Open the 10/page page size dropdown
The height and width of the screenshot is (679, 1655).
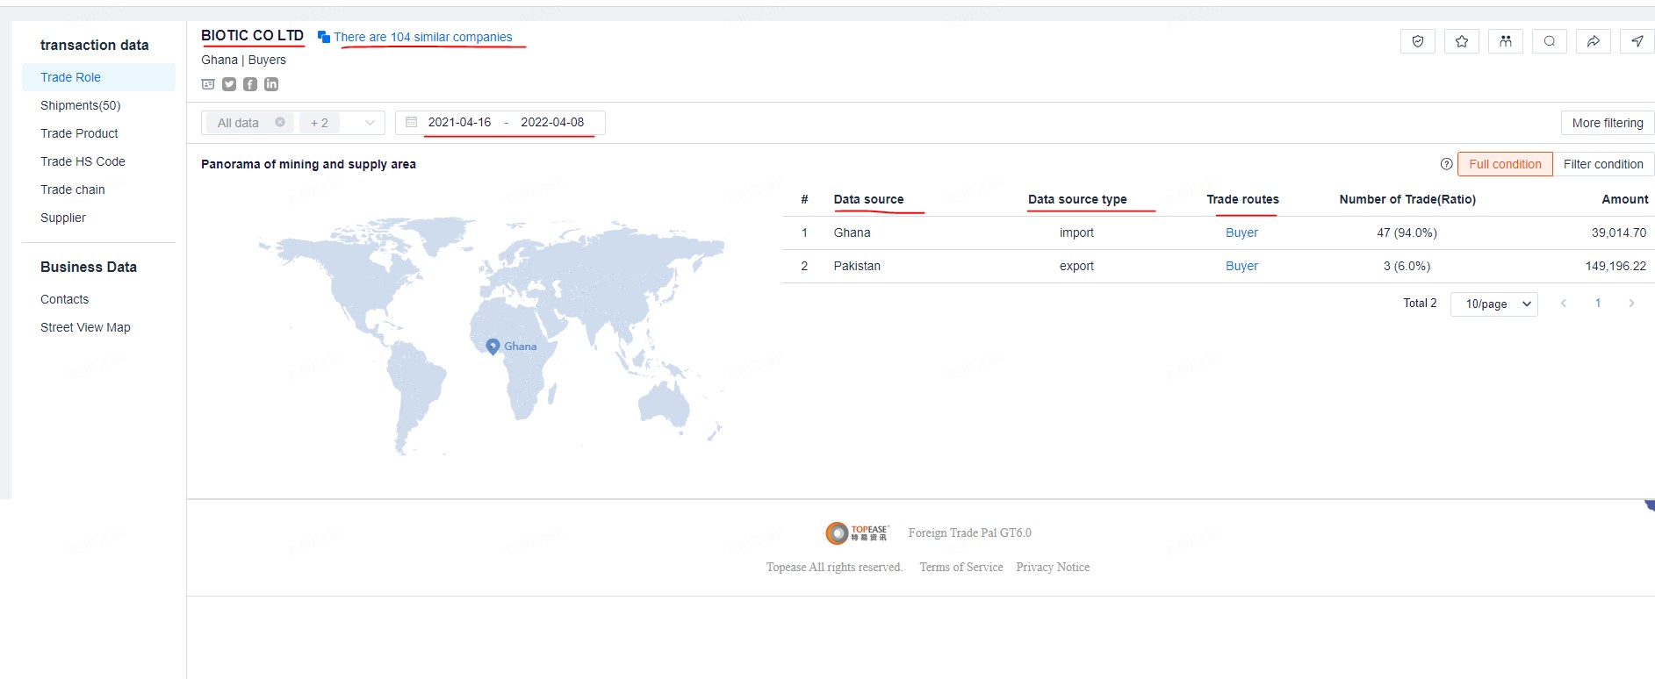pyautogui.click(x=1494, y=304)
